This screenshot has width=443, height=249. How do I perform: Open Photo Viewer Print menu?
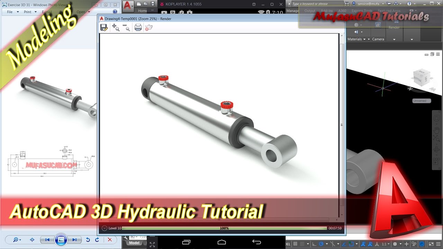coord(30,12)
